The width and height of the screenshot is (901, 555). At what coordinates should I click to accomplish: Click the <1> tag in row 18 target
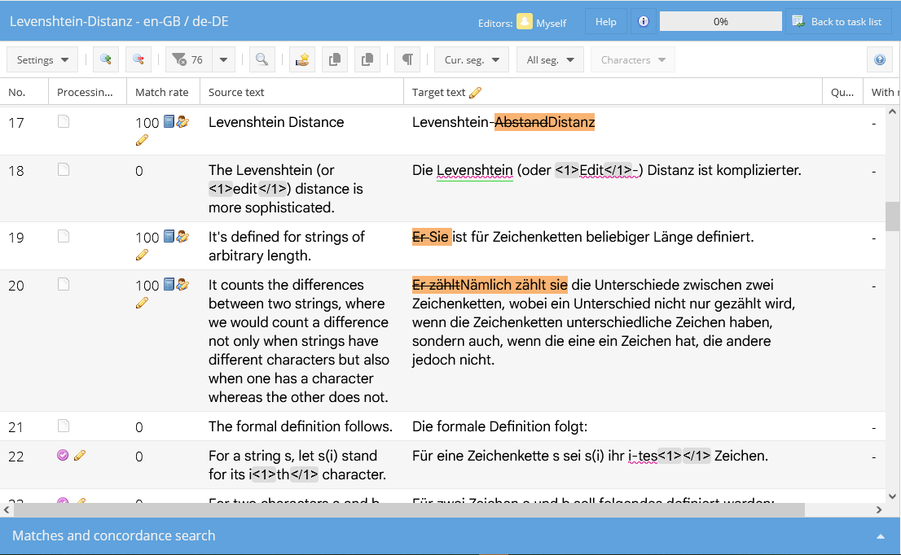click(x=566, y=170)
